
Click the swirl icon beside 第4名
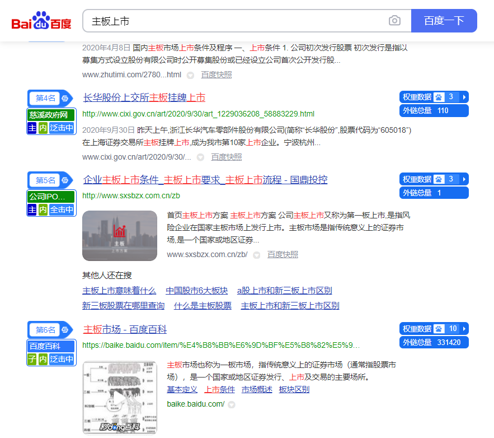coord(65,98)
